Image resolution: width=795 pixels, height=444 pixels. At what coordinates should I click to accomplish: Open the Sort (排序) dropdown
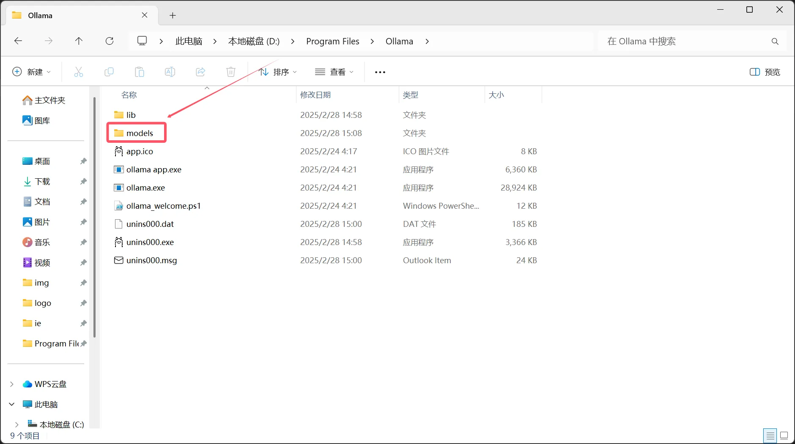point(278,72)
